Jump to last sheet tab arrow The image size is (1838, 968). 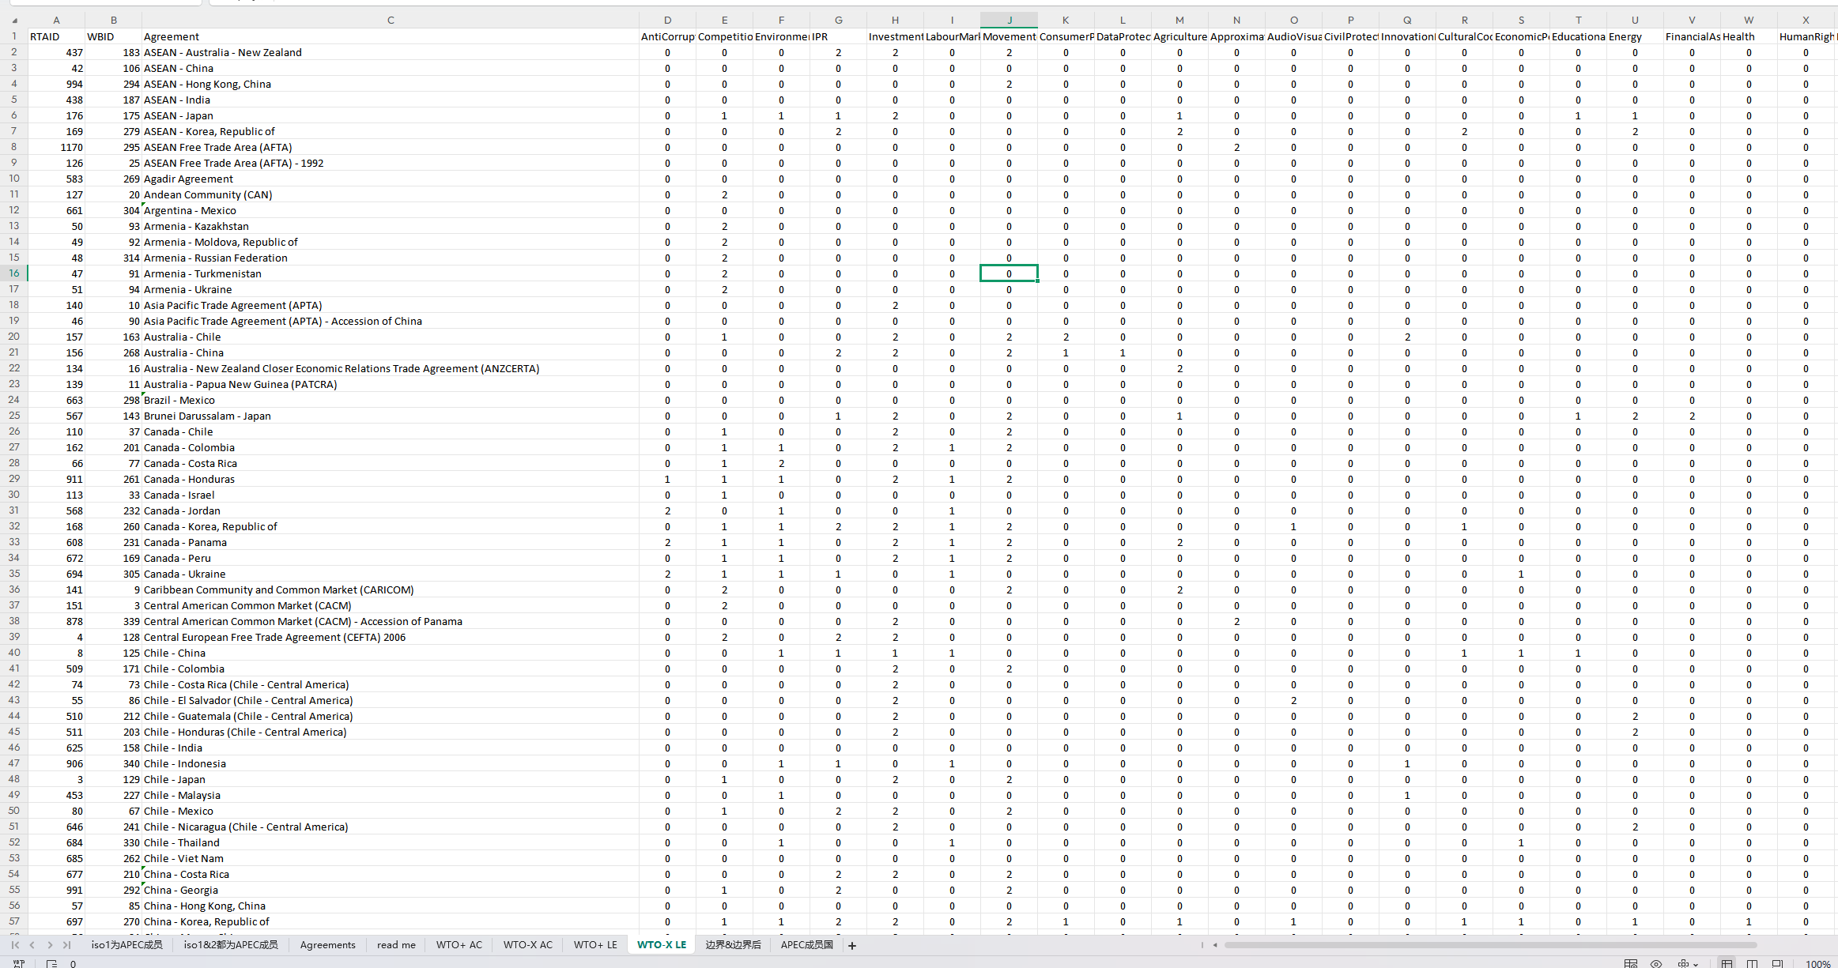click(67, 945)
